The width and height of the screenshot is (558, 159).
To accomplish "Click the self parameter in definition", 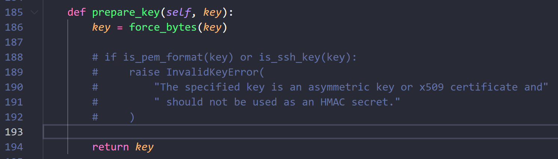I will pyautogui.click(x=179, y=13).
